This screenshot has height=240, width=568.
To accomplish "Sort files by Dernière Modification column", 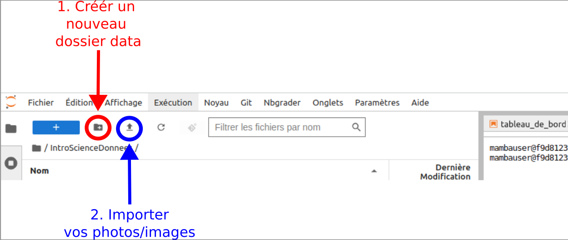I will 445,172.
